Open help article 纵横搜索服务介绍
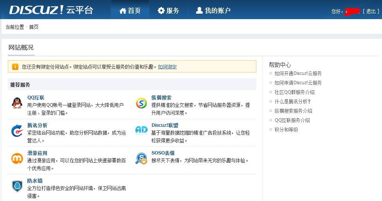 tap(293, 111)
